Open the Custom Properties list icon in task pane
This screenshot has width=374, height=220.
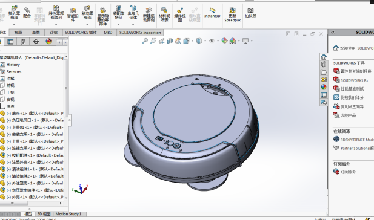(x=324, y=95)
